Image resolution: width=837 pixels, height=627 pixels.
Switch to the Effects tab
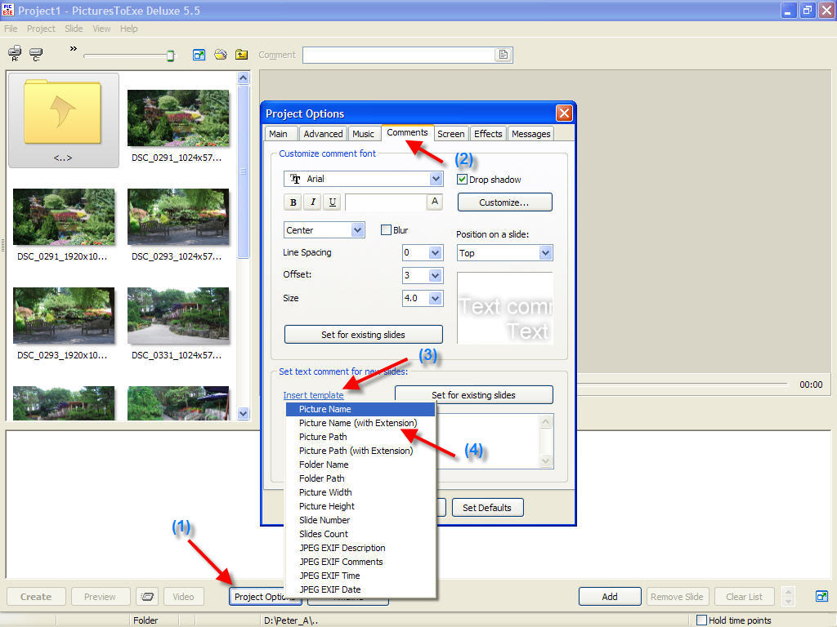point(488,134)
